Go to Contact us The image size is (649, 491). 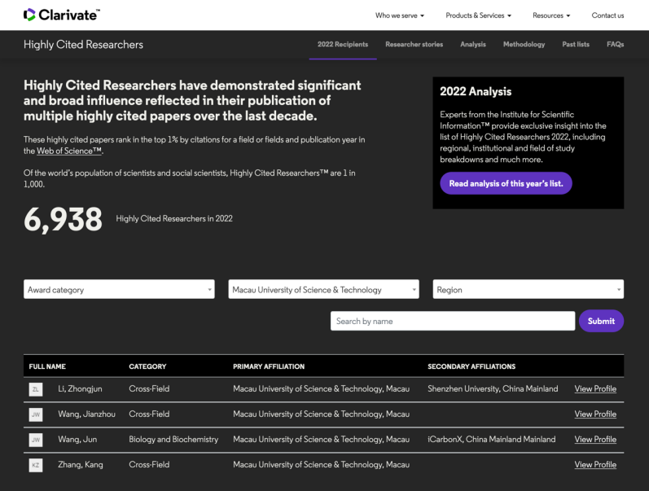(607, 15)
